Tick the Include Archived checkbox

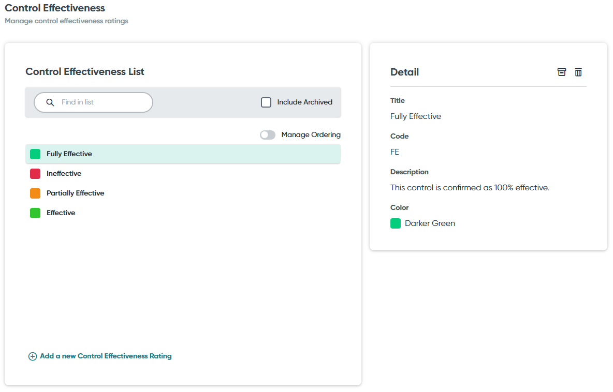click(266, 102)
